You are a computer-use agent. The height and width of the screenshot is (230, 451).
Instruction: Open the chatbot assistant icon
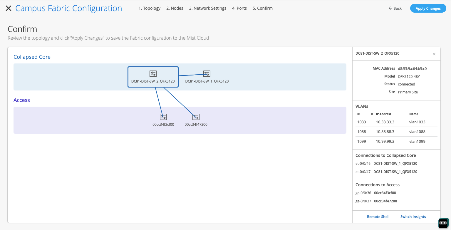tap(443, 223)
